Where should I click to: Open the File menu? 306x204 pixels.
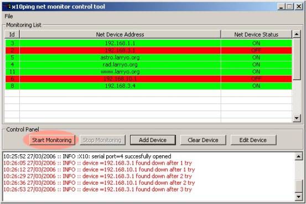click(9, 17)
